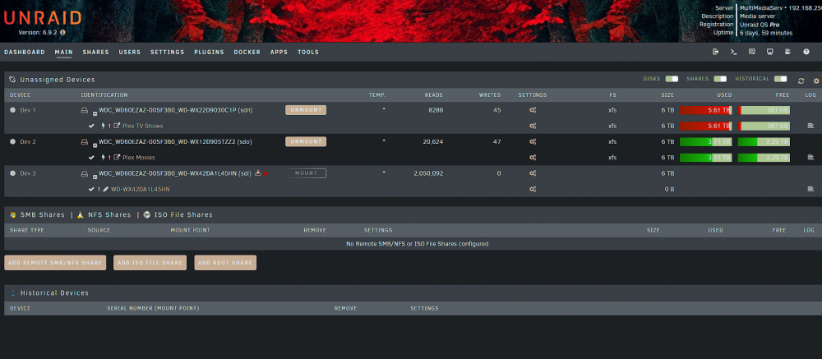Click the checkmark on Plex Movies partition
Screen dimensions: 822x359
[92, 157]
